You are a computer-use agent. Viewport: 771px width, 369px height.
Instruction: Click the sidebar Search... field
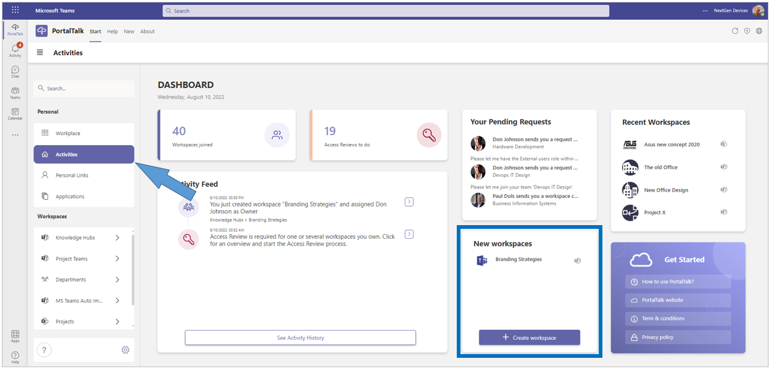pyautogui.click(x=84, y=89)
